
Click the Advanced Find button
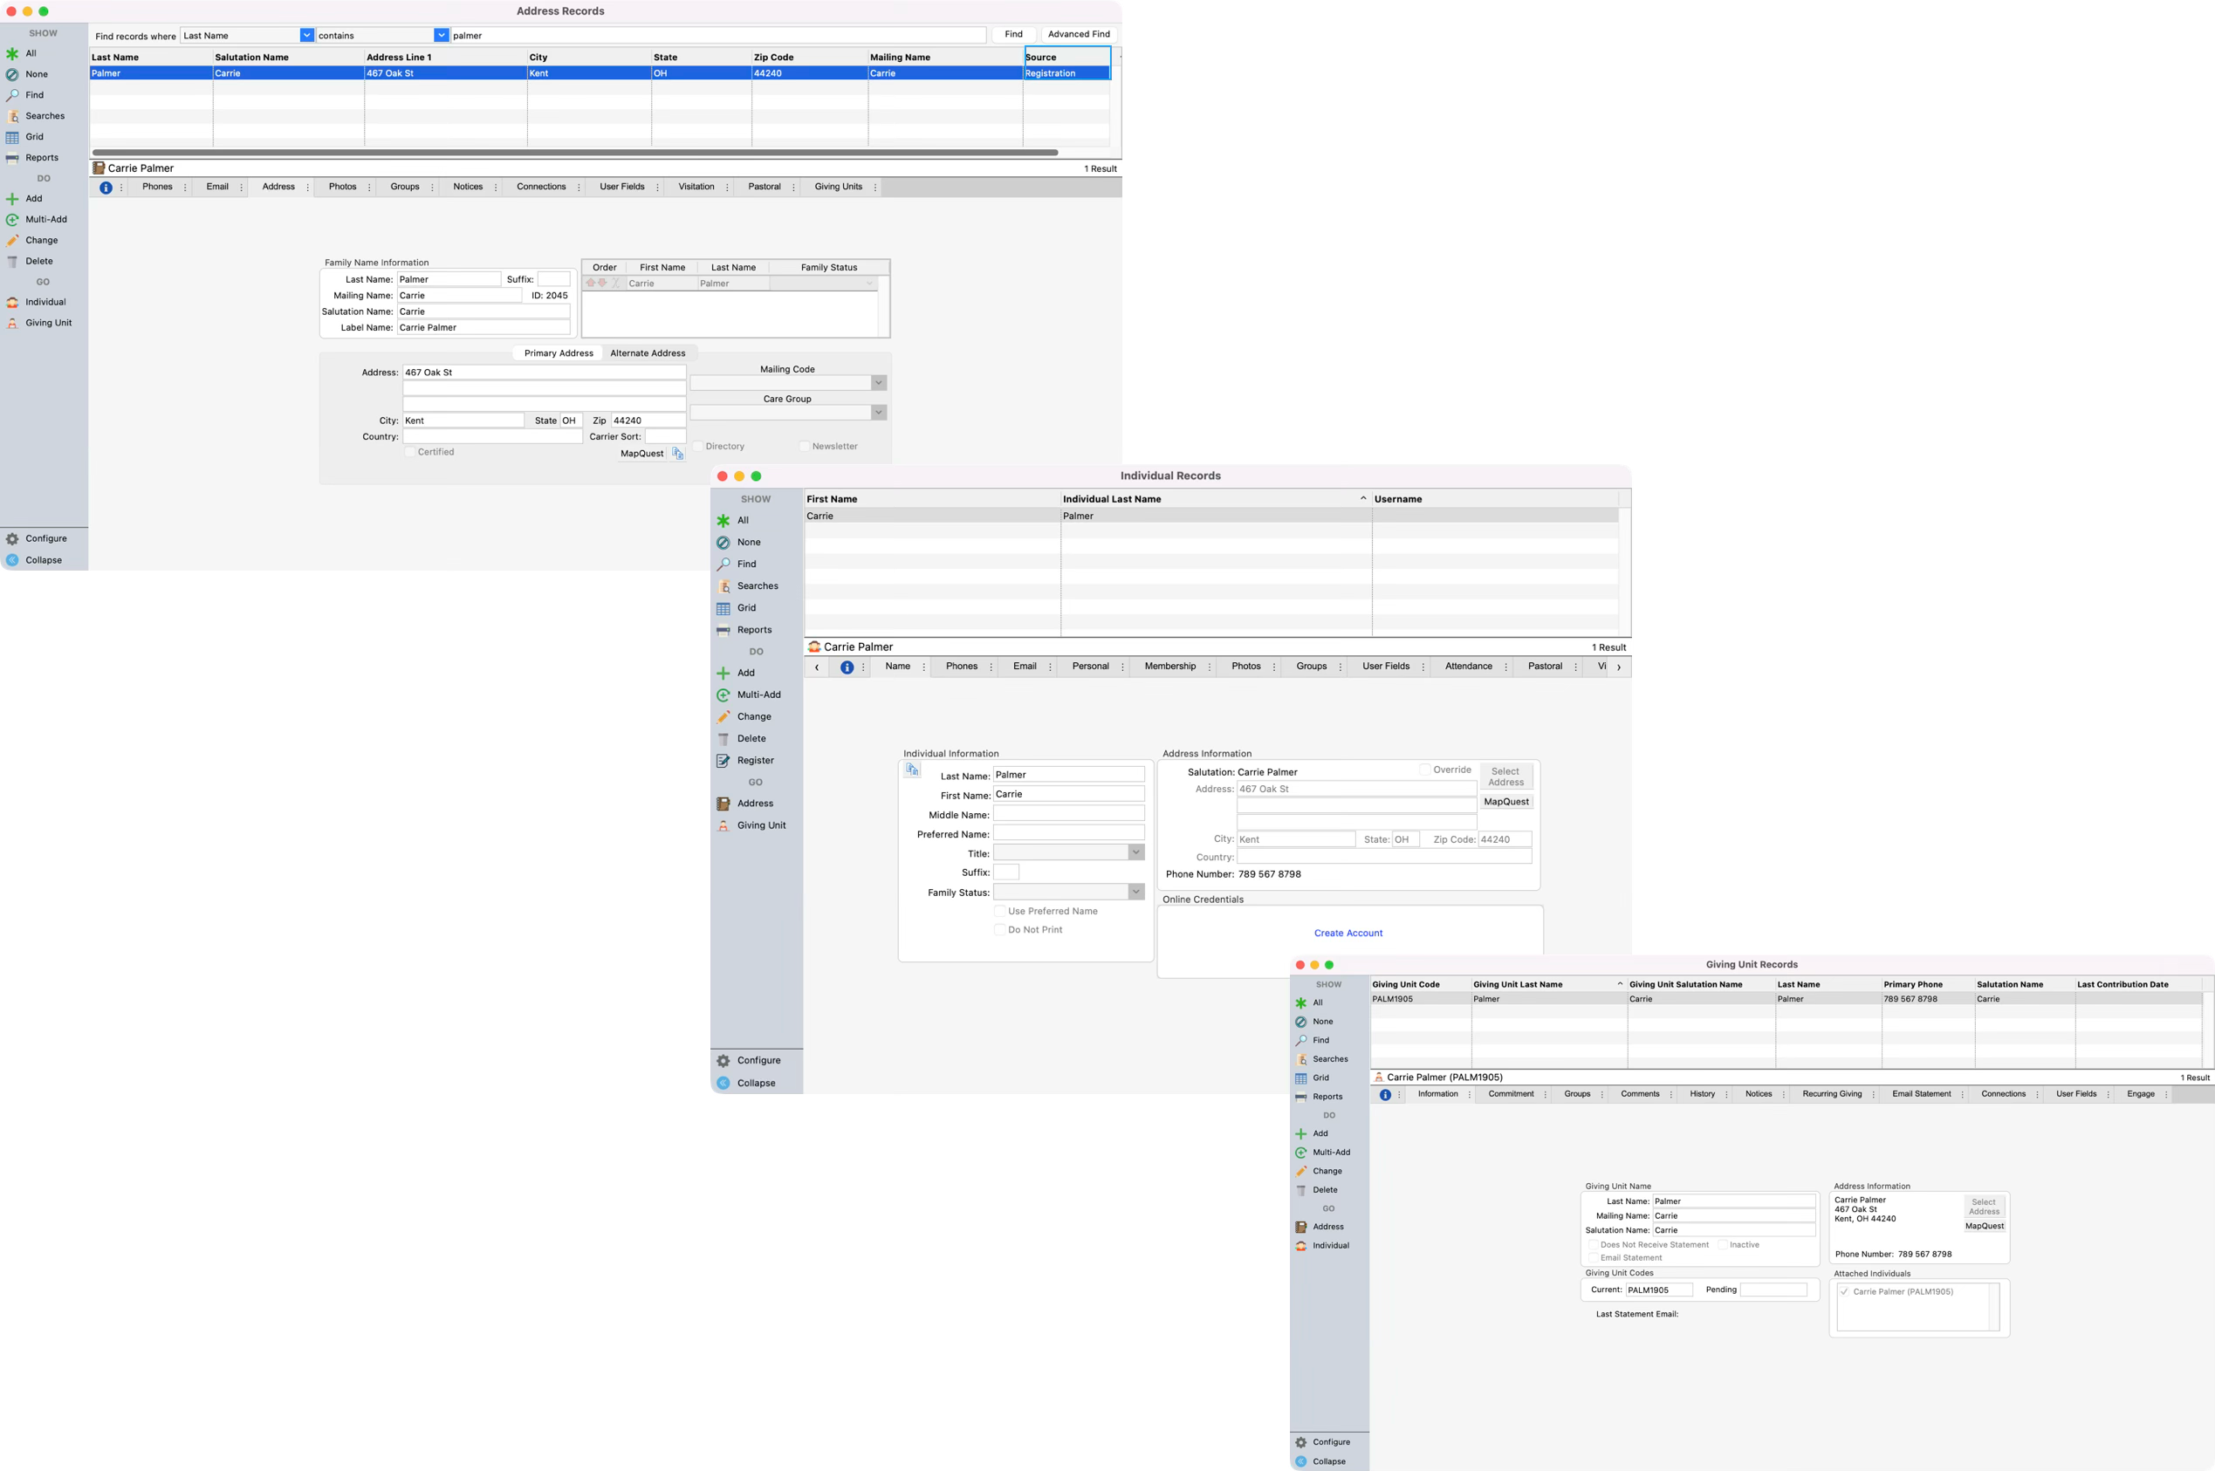pos(1079,35)
